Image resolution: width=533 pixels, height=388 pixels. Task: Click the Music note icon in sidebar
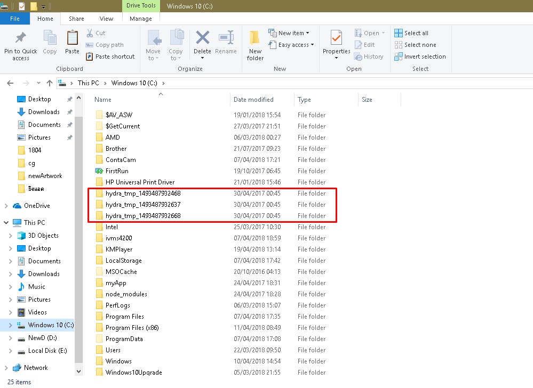(x=21, y=287)
